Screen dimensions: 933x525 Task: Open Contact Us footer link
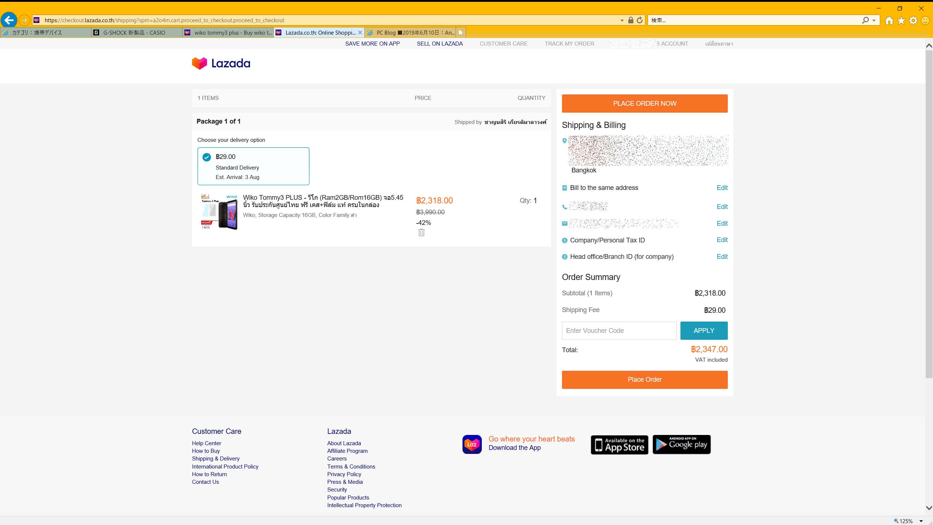[x=205, y=482]
